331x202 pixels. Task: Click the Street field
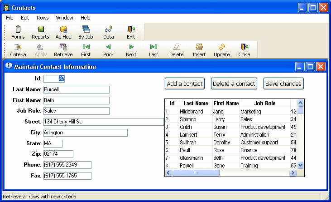coord(104,122)
